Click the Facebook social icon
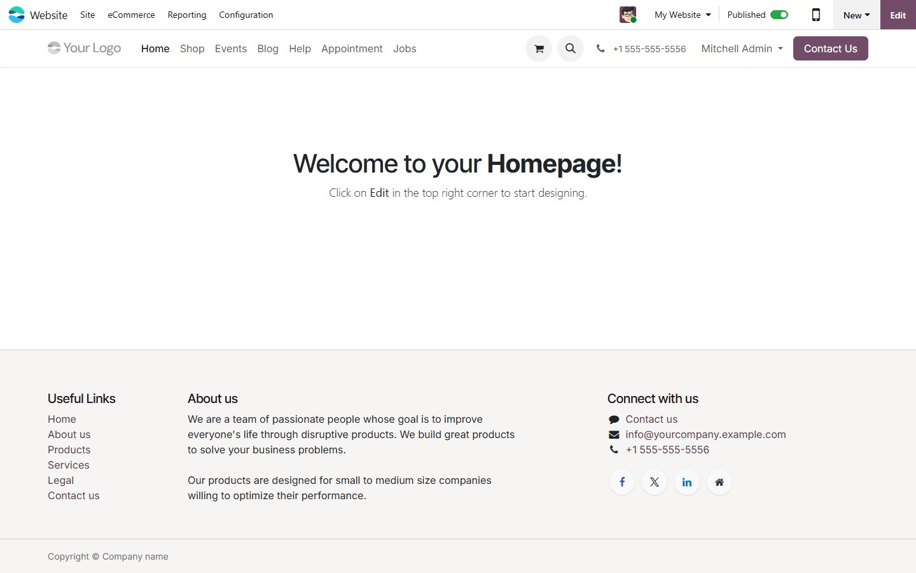The image size is (916, 573). click(x=621, y=482)
